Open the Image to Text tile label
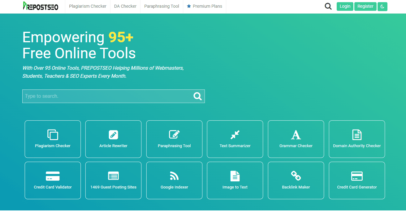The width and height of the screenshot is (406, 211). coord(235,187)
